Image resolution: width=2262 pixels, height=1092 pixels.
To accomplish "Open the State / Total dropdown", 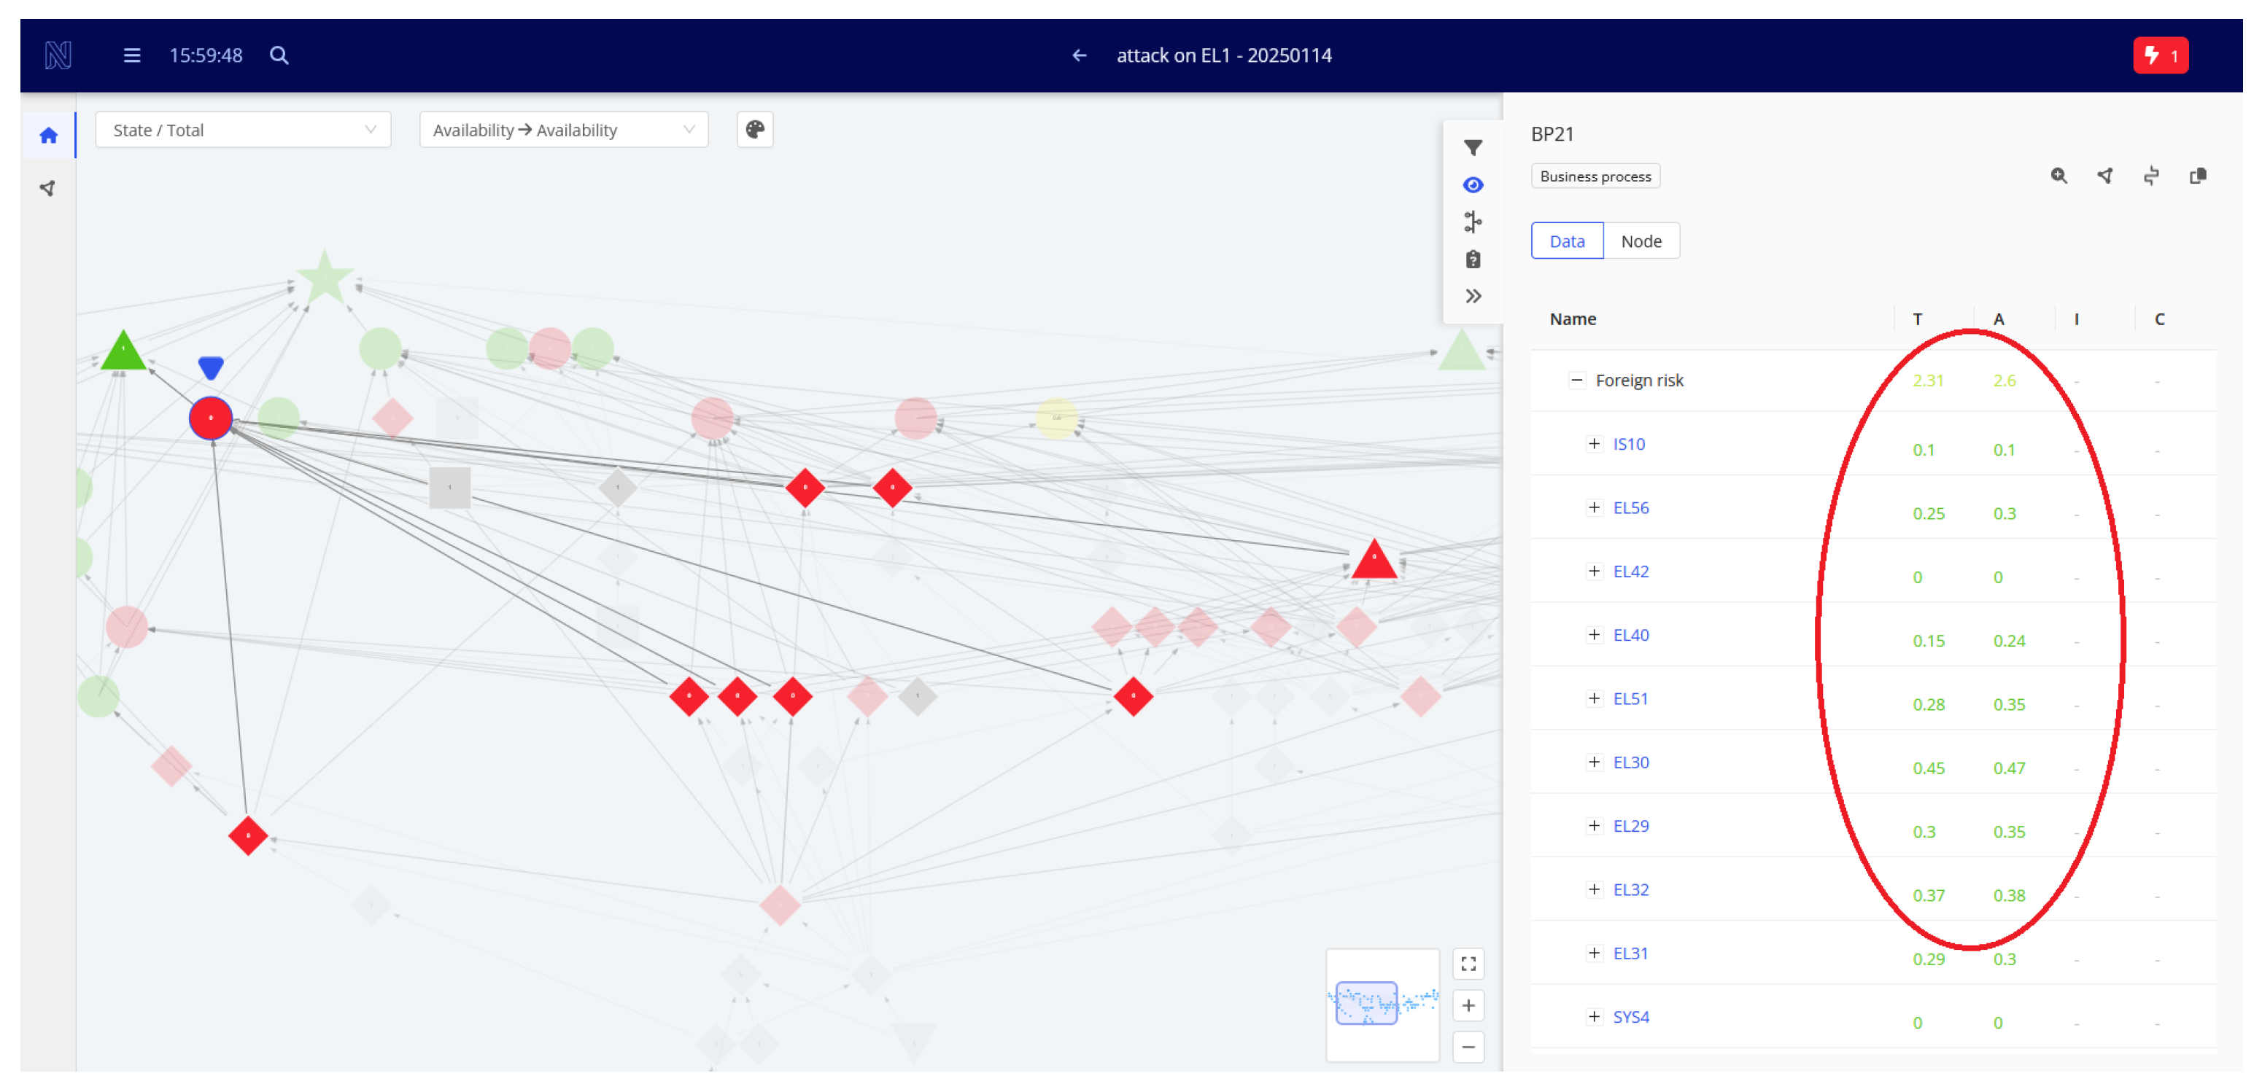I will coord(242,130).
